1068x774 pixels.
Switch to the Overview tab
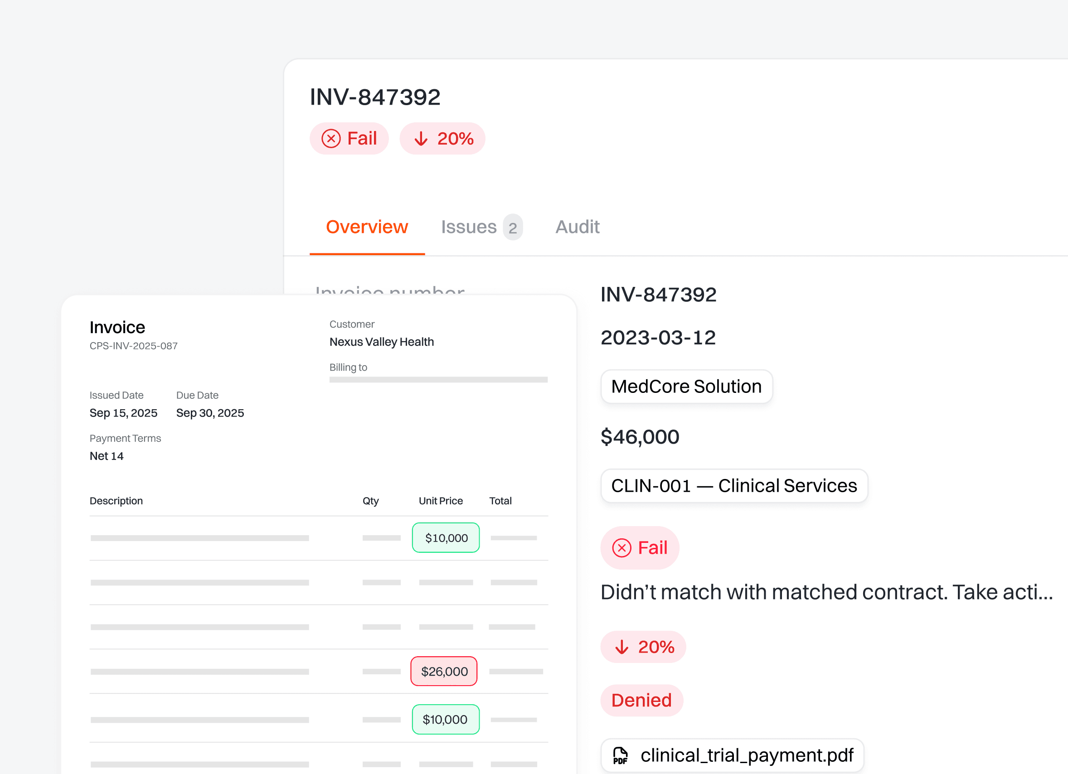coord(367,227)
